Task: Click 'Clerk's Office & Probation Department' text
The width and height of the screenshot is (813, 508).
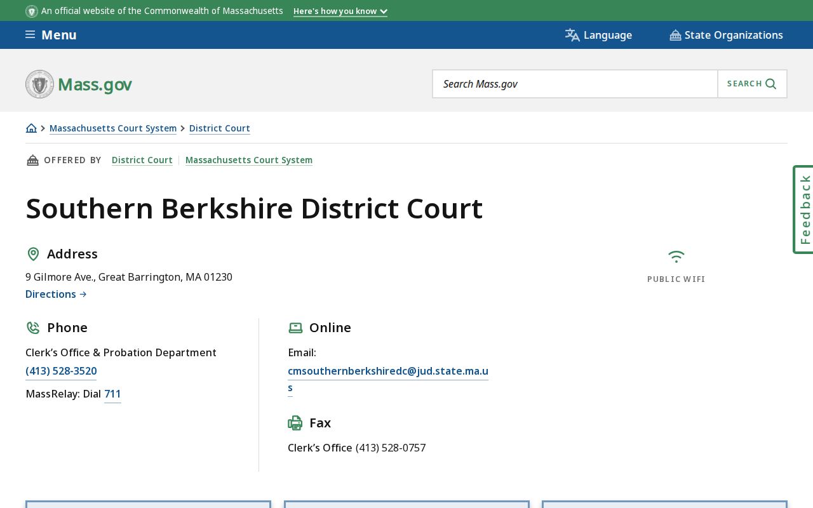Action: pyautogui.click(x=121, y=352)
